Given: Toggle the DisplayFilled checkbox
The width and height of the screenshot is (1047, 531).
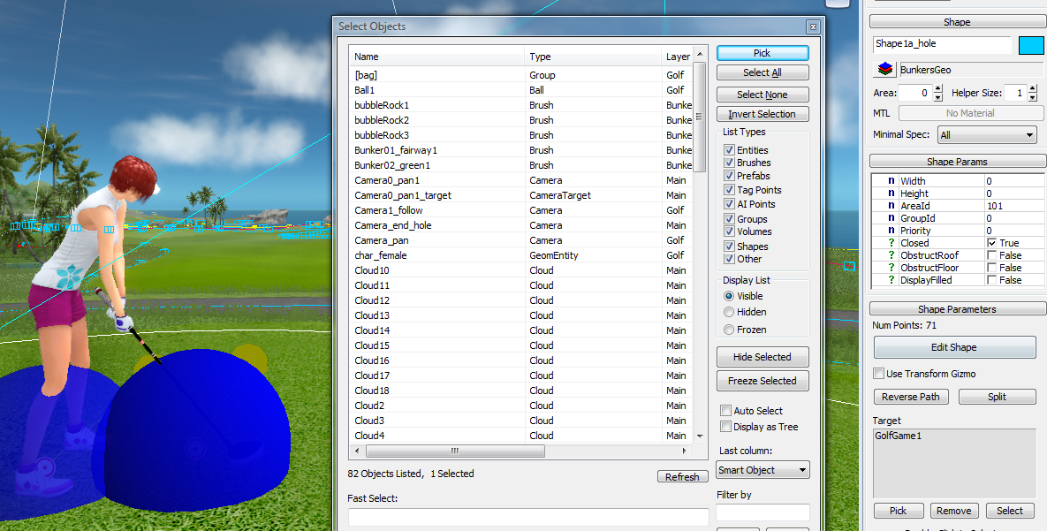Looking at the screenshot, I should tap(991, 280).
